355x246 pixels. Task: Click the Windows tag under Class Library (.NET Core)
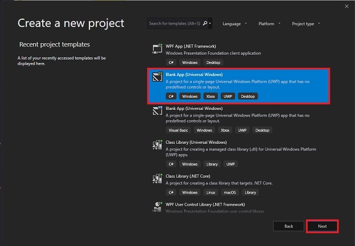pyautogui.click(x=190, y=192)
